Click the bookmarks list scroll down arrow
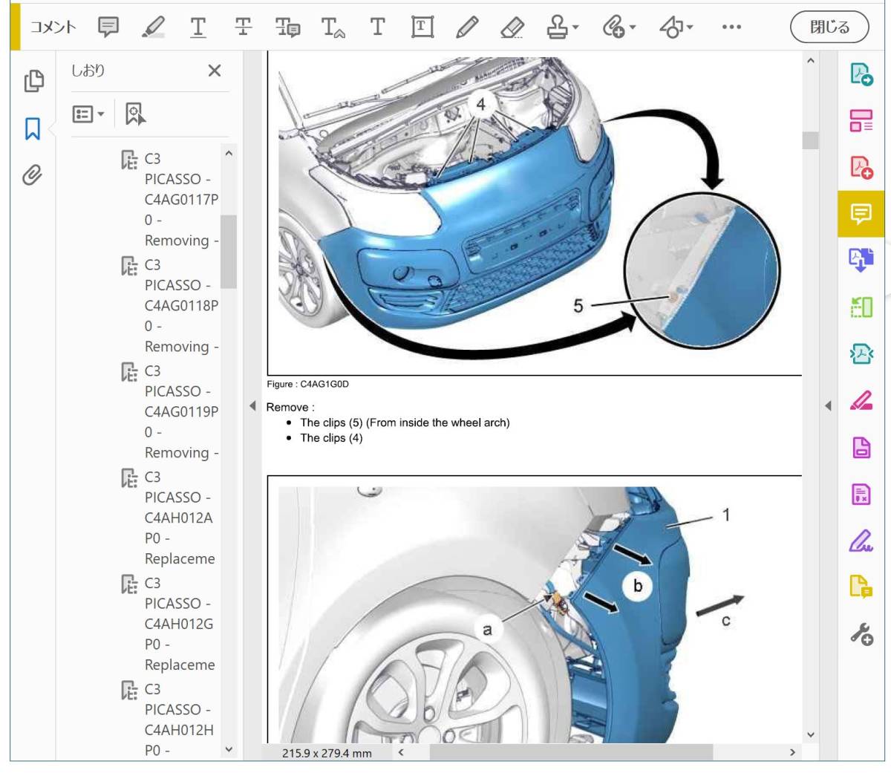This screenshot has height=773, width=891. [x=229, y=749]
